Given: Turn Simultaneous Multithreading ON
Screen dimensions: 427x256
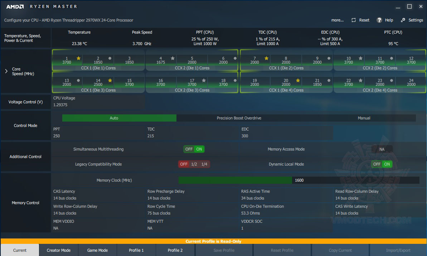Looking at the screenshot, I should click(x=199, y=149).
